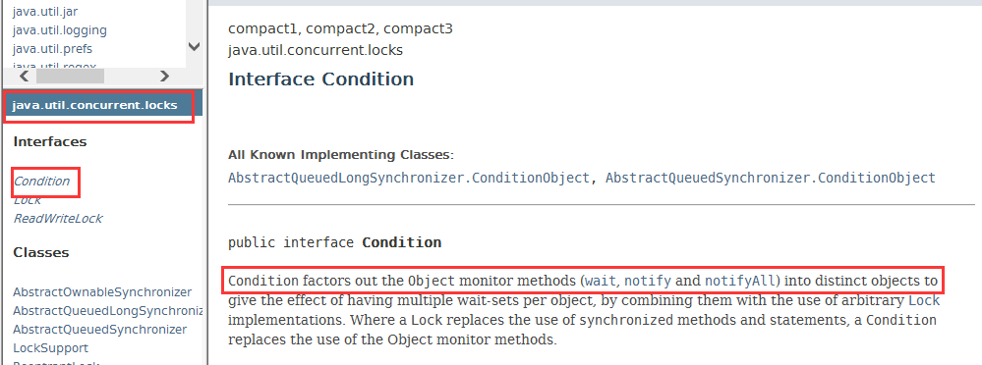982x365 pixels.
Task: Follow the notifyAll method link
Action: tap(741, 280)
